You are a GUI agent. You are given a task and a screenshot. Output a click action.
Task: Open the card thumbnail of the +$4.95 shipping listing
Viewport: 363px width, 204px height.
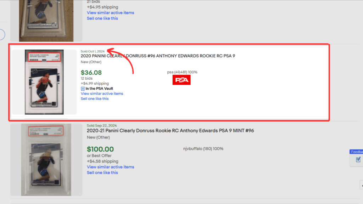(x=46, y=21)
